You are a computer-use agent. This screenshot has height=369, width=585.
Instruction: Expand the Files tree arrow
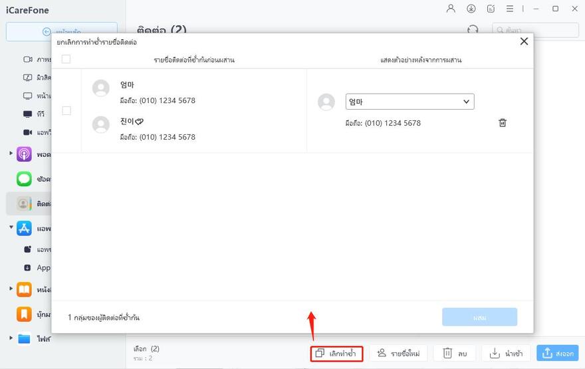[x=11, y=338]
